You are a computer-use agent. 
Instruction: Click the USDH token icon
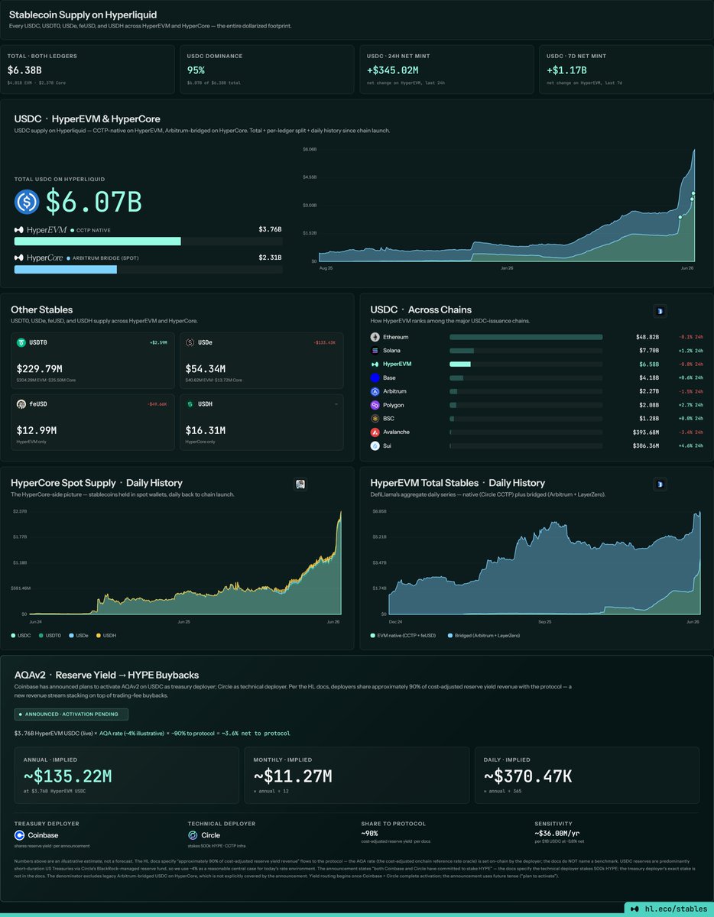(190, 403)
